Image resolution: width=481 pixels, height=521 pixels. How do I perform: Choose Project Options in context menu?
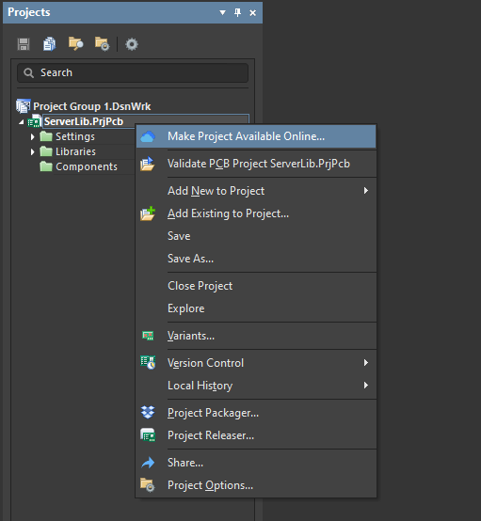point(256,485)
